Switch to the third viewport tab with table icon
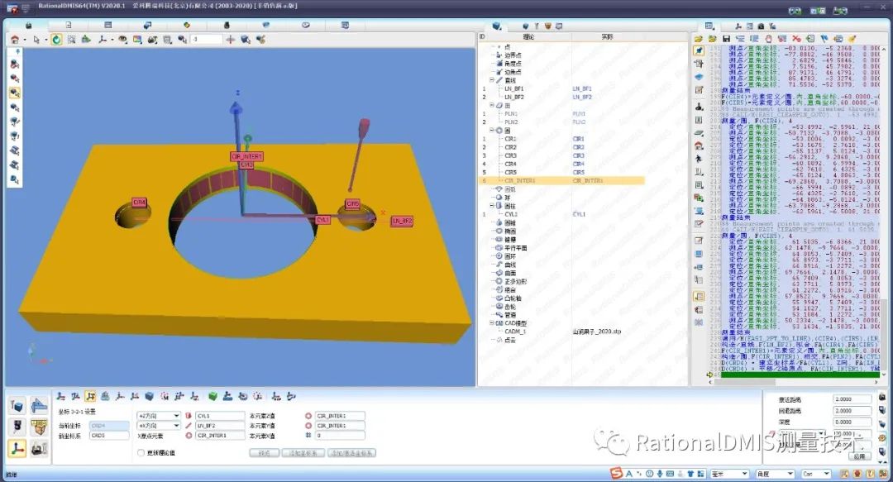The height and width of the screenshot is (482, 893). (x=107, y=25)
